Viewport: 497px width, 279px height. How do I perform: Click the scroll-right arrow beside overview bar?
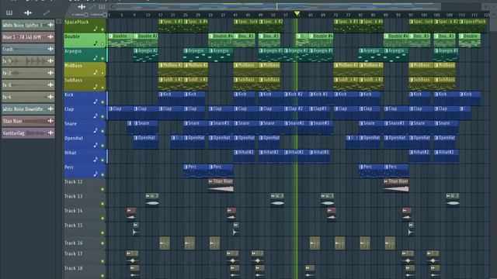485,6
